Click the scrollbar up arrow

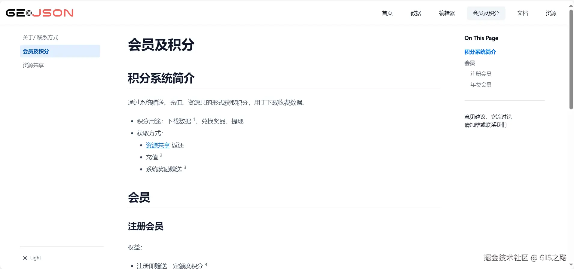[x=571, y=5]
